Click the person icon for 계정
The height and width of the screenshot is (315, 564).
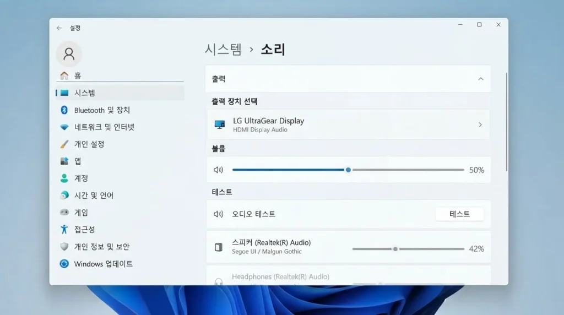point(64,178)
